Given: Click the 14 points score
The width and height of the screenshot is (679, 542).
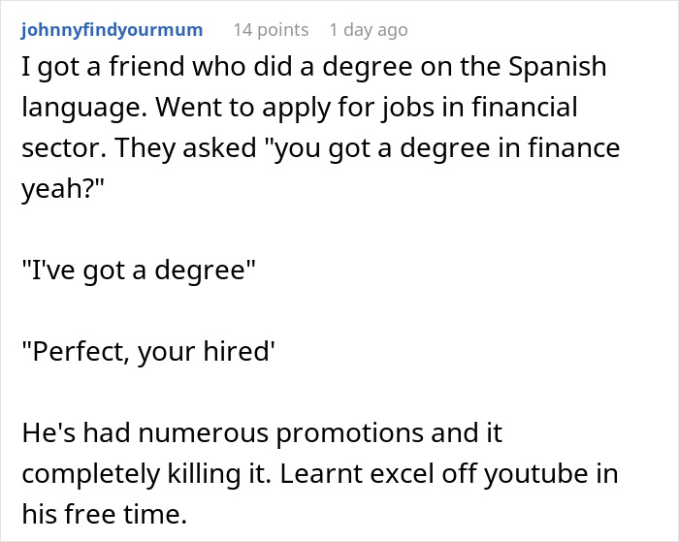Looking at the screenshot, I should click(x=271, y=30).
